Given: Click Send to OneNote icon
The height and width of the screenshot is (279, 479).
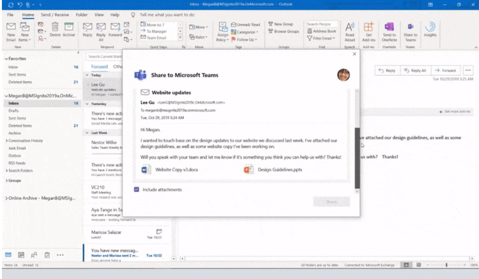Looking at the screenshot, I should coord(389,27).
